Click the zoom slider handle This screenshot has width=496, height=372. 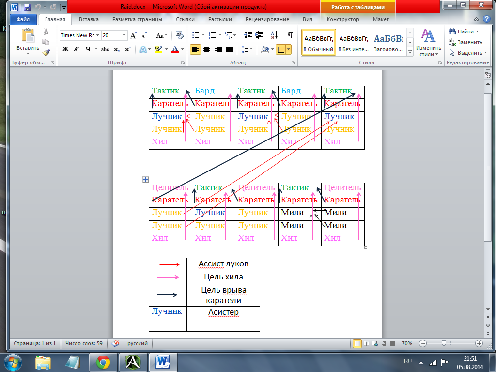(x=444, y=343)
